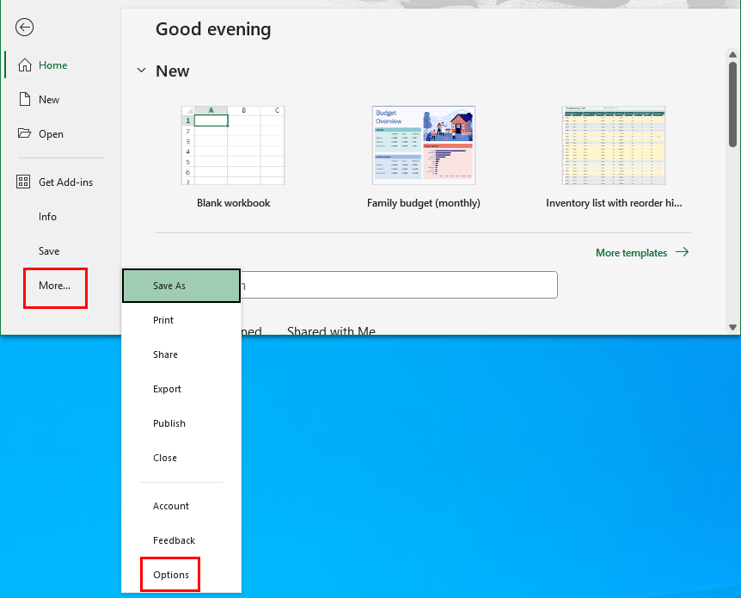Click the New document page icon
This screenshot has width=741, height=598.
[x=25, y=99]
